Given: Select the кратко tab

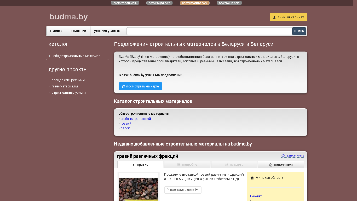Looking at the screenshot, I should coord(140,165).
